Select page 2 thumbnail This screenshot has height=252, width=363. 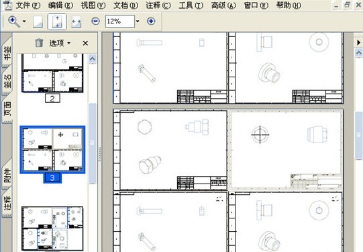(x=52, y=73)
